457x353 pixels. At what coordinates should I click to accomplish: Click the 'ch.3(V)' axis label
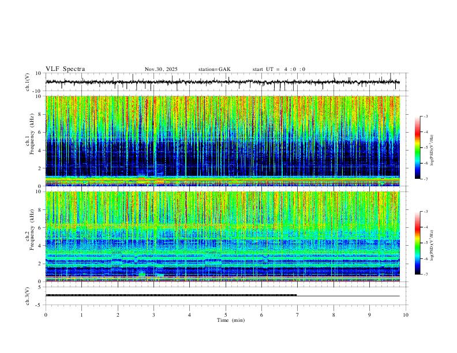coord(28,296)
